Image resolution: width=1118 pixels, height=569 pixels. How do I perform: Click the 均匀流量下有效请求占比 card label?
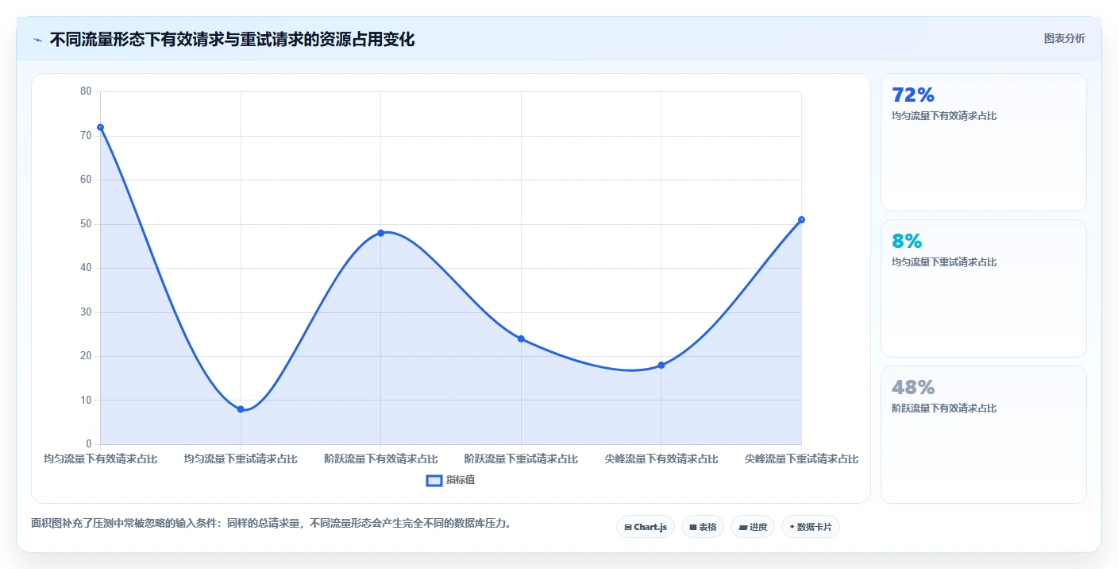tap(944, 116)
